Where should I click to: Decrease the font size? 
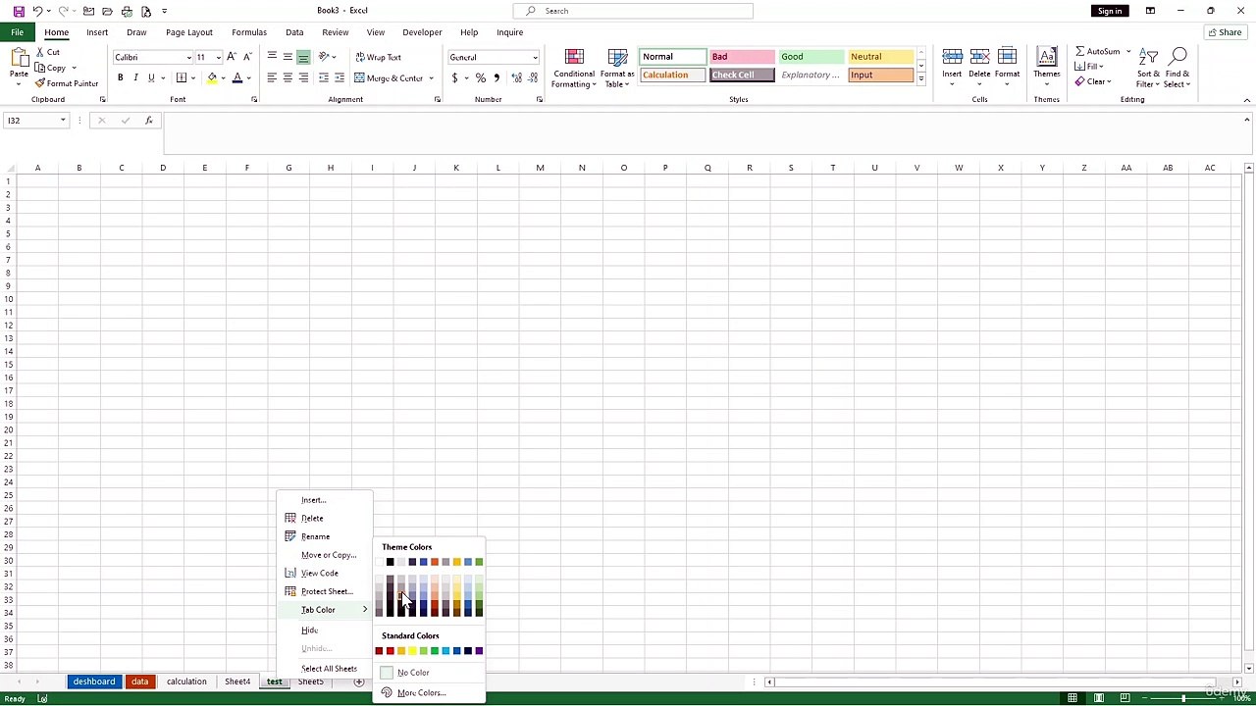(246, 57)
